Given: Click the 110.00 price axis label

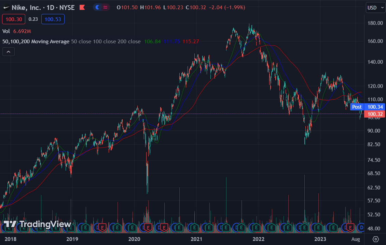Looking at the screenshot, I should [x=375, y=99].
